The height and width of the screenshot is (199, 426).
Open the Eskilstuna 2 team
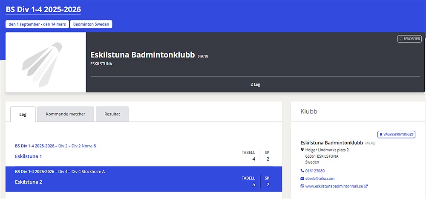pos(29,182)
